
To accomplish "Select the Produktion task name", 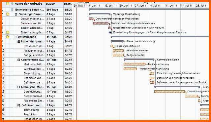I will coord(30,114).
